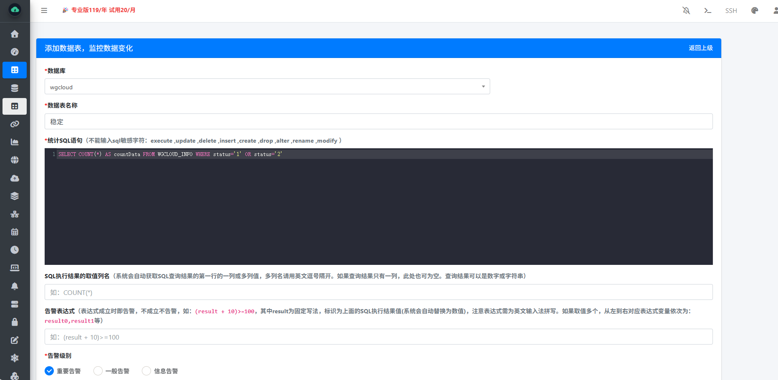Screen dimensions: 778x380
Task: Click the muted bell icon in header
Action: click(x=686, y=10)
